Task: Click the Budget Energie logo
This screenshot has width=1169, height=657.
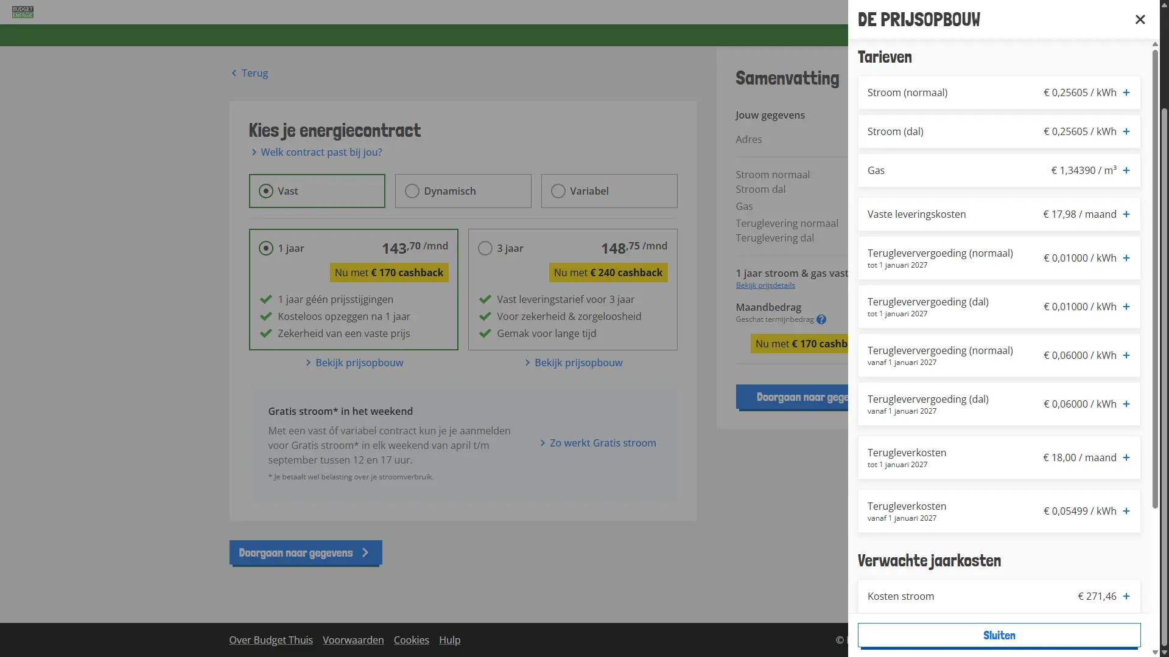Action: click(x=23, y=12)
